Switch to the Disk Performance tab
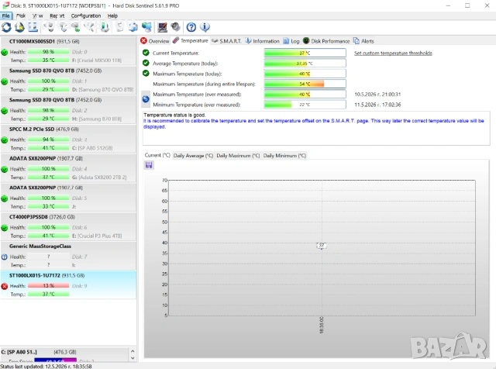 (x=326, y=41)
